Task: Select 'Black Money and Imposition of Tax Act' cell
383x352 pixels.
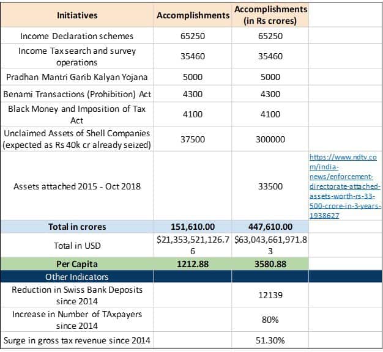Action: [x=77, y=114]
